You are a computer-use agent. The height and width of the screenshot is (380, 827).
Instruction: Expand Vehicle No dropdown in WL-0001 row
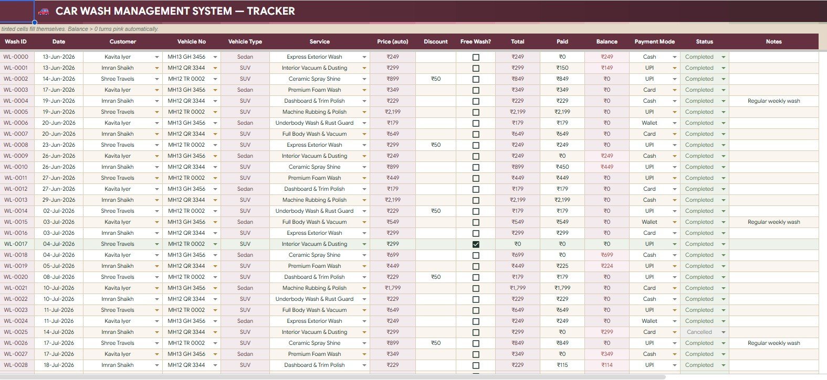(x=215, y=68)
